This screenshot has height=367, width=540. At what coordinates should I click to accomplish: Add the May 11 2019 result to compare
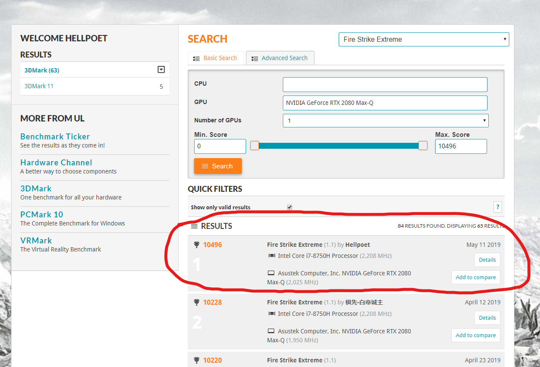point(476,277)
